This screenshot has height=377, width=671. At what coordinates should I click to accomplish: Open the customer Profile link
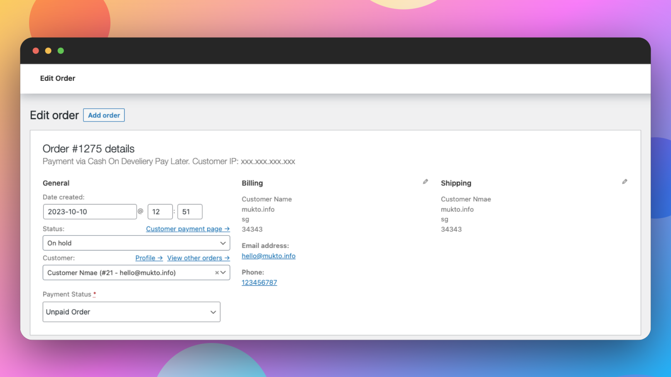click(149, 258)
